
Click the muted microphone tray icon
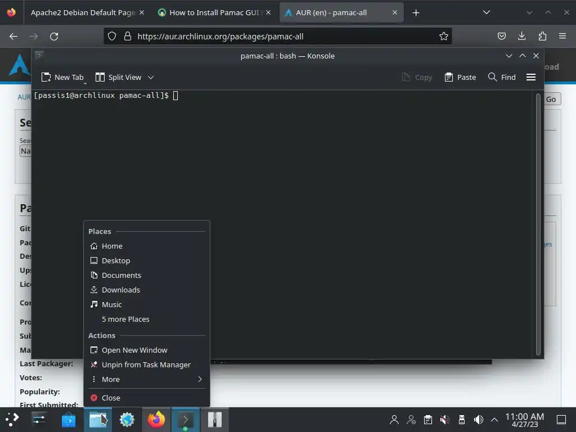point(445,420)
